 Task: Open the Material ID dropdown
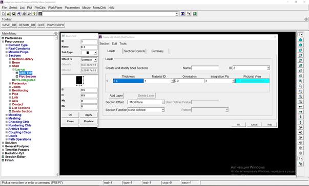click(x=172, y=81)
